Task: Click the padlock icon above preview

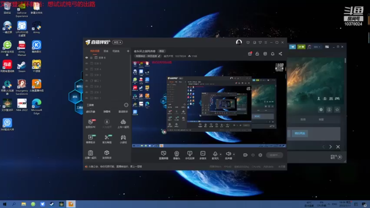Action: (257, 54)
